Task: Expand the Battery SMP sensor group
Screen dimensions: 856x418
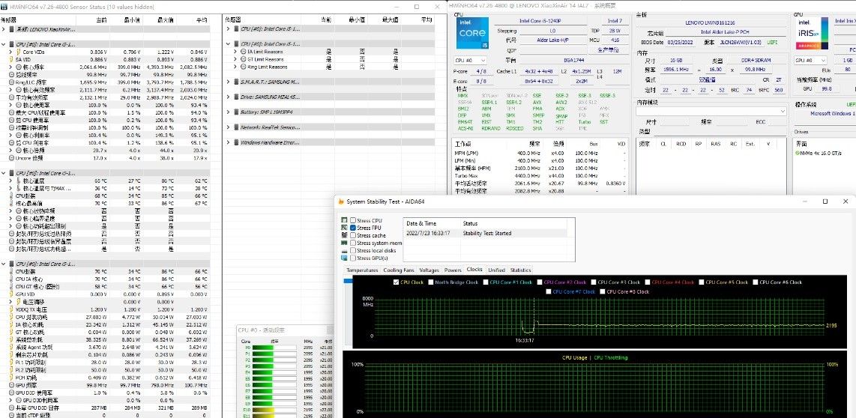Action: coord(229,112)
